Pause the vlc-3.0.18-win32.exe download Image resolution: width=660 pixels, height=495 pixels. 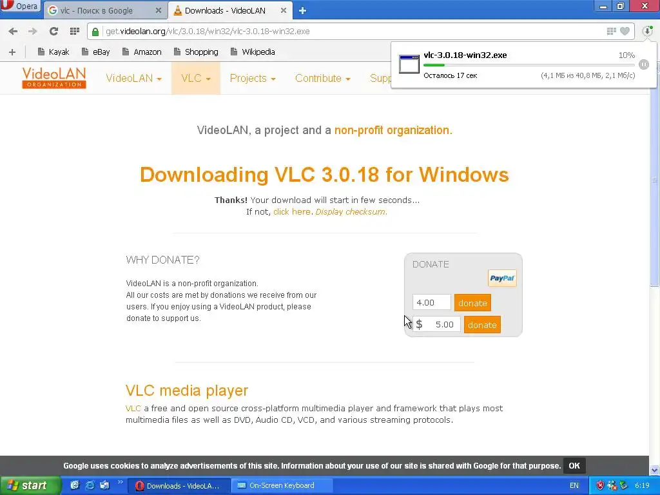point(644,64)
